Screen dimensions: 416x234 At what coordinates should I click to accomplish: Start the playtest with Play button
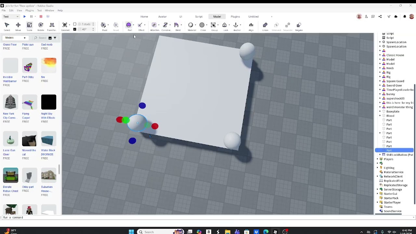point(24,17)
